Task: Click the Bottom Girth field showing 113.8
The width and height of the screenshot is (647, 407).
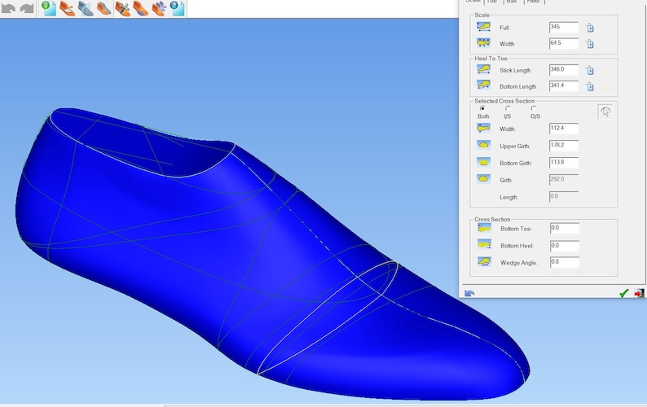Action: [x=564, y=163]
